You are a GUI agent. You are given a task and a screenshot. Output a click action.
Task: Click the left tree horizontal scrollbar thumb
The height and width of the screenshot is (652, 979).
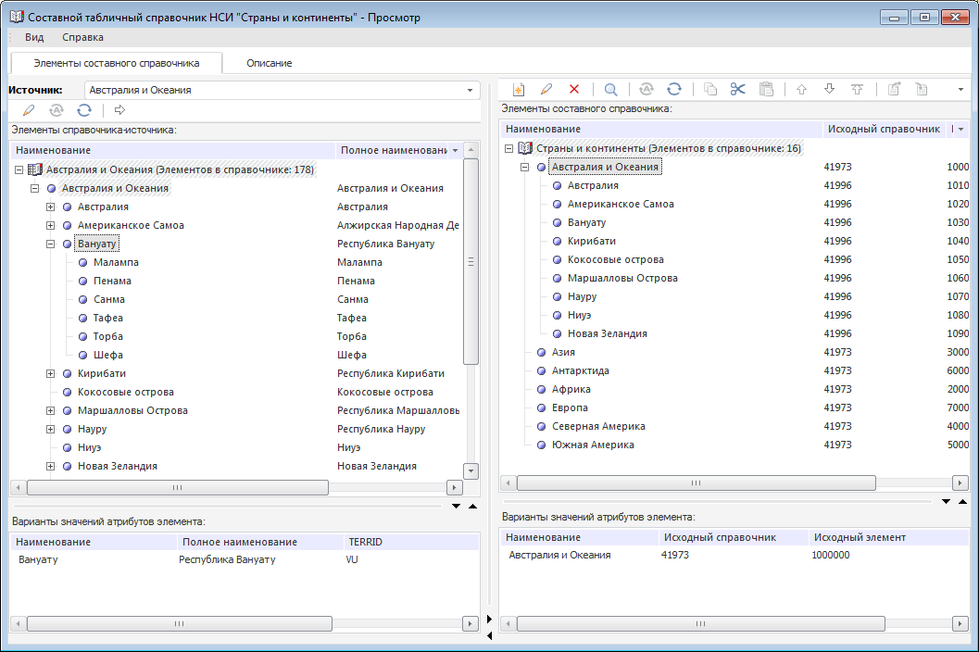pyautogui.click(x=177, y=487)
